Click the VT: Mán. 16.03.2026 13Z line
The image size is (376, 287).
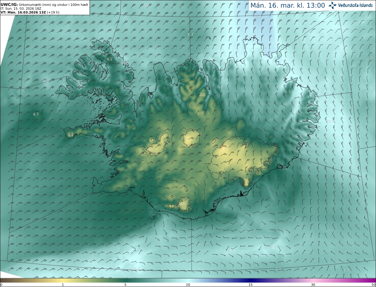pyautogui.click(x=30, y=12)
